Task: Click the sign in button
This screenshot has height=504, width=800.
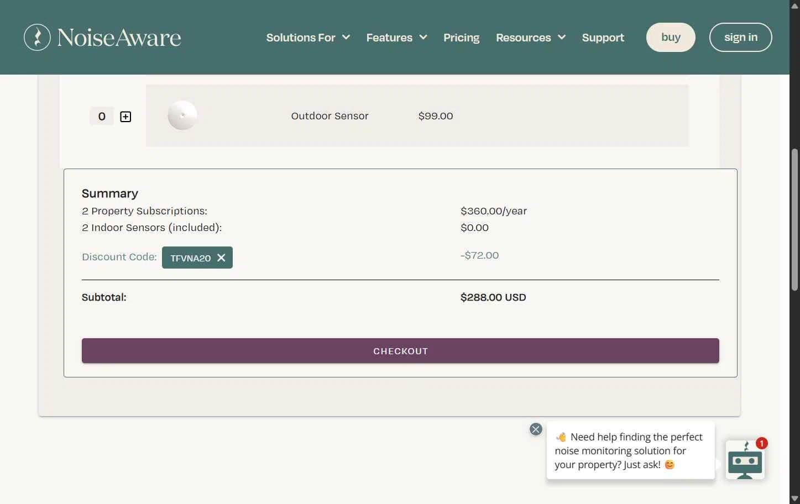Action: (x=741, y=37)
